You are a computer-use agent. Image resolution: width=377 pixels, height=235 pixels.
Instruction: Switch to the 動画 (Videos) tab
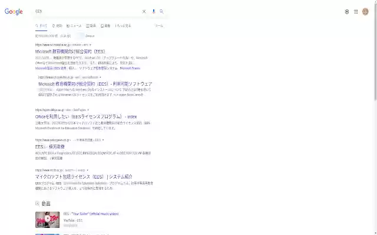(91, 26)
